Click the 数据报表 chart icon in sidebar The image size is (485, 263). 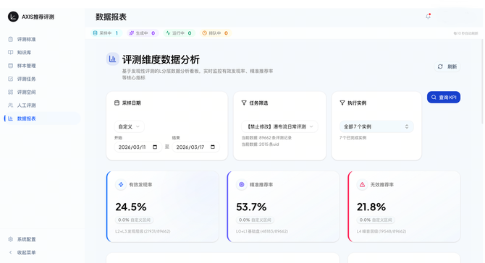point(11,118)
